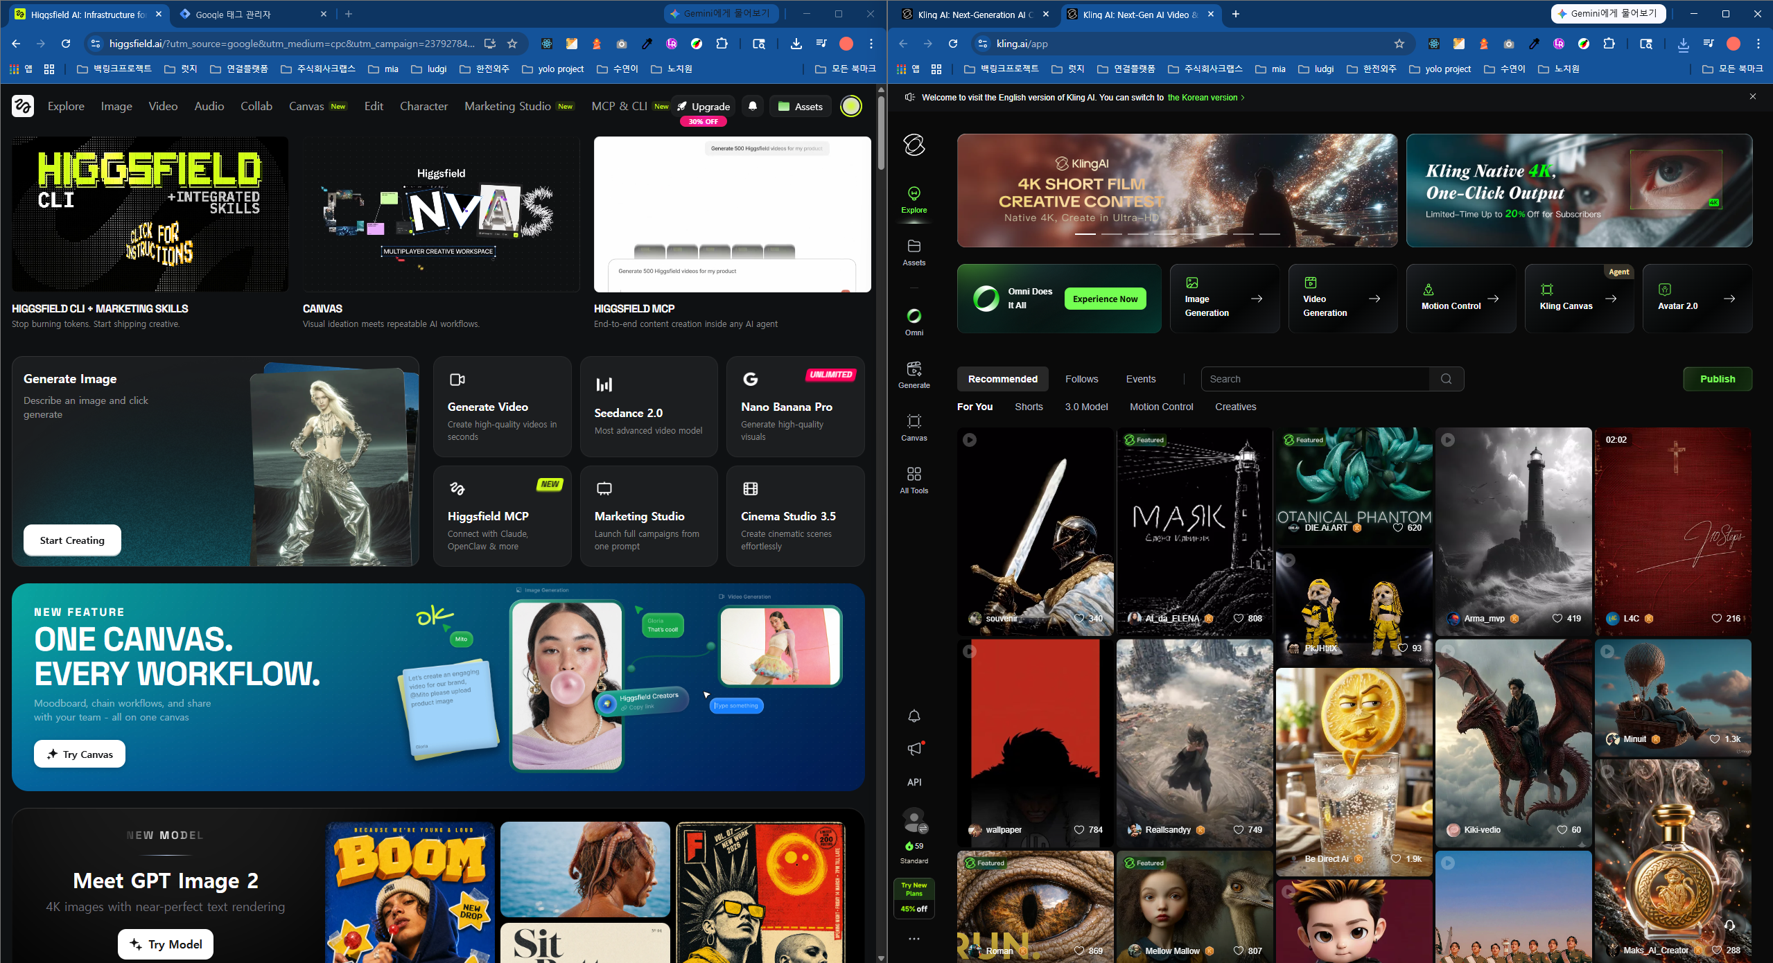
Task: Open Higgsfield Marketing Studio menu
Action: pyautogui.click(x=519, y=106)
